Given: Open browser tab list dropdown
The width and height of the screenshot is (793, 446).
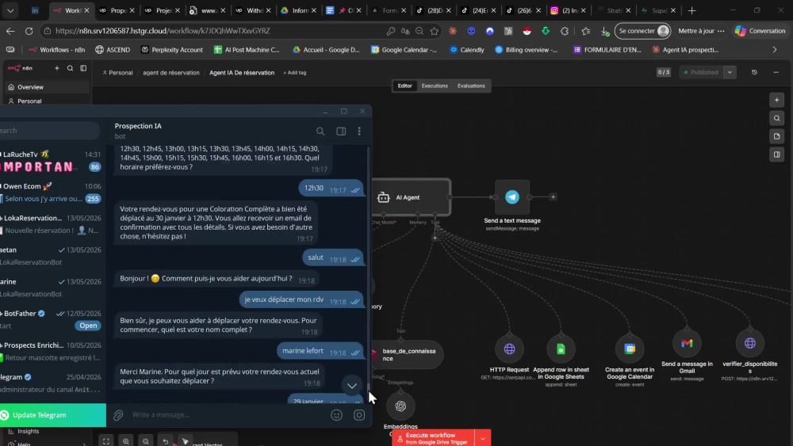Looking at the screenshot, I should [10, 10].
